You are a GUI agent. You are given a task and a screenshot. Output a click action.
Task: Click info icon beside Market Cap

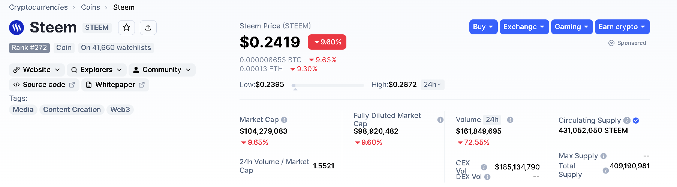(x=284, y=120)
